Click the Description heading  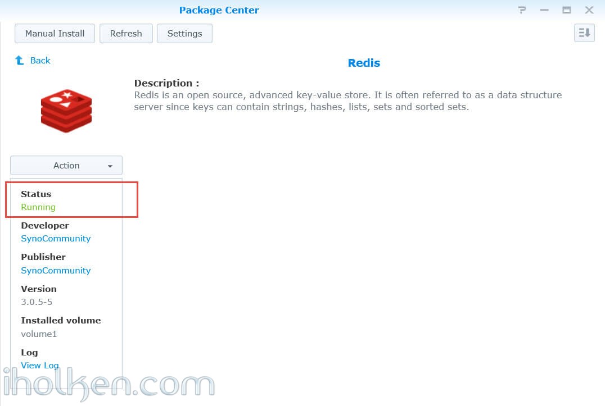point(166,83)
